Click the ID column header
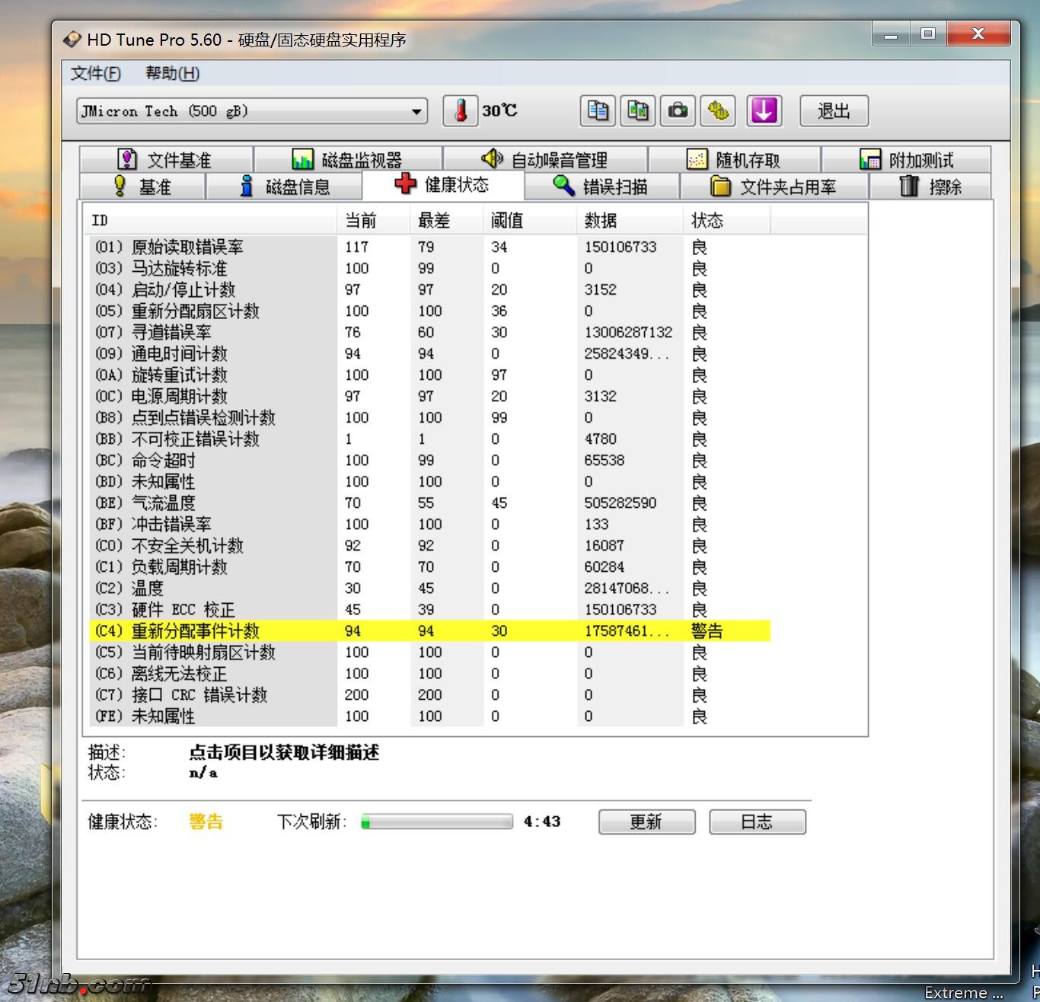1040x1002 pixels. pos(210,221)
